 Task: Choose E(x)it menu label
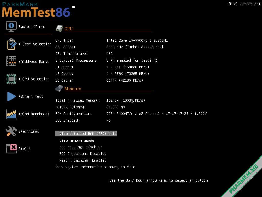pos(25,149)
